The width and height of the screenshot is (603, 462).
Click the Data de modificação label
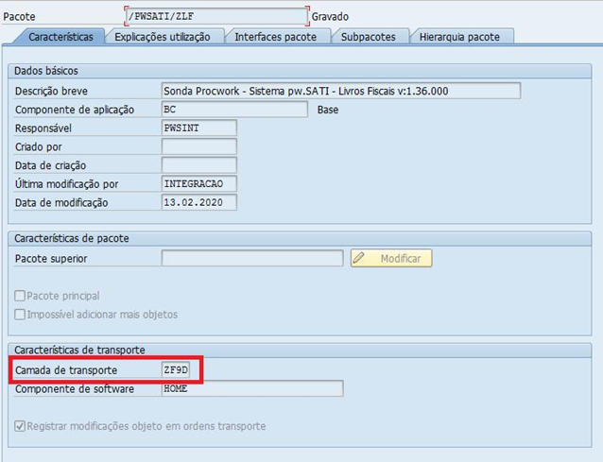(x=61, y=203)
